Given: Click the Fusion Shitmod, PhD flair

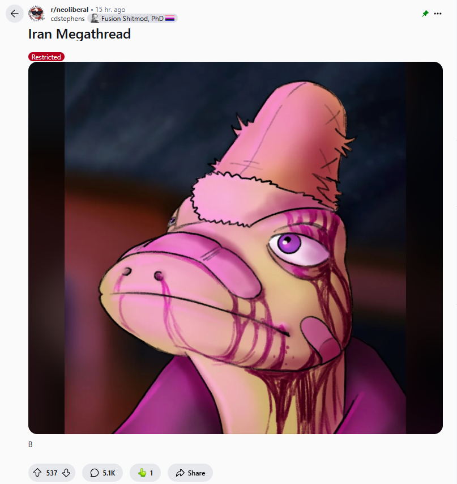Looking at the screenshot, I should point(133,19).
